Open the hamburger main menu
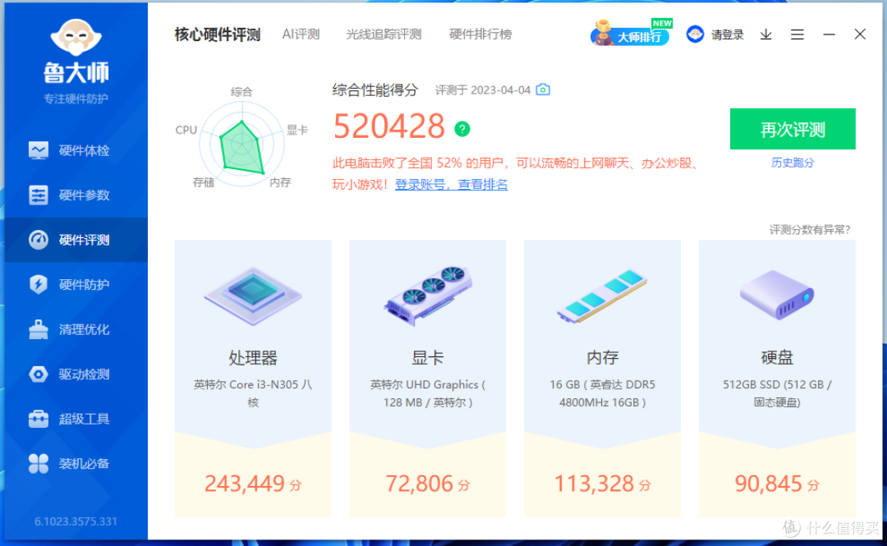The height and width of the screenshot is (546, 887). coord(797,35)
